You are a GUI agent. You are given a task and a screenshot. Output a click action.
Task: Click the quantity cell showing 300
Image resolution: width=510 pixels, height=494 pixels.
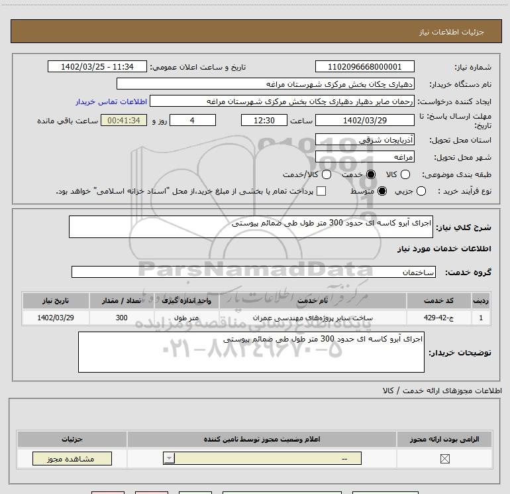click(121, 318)
